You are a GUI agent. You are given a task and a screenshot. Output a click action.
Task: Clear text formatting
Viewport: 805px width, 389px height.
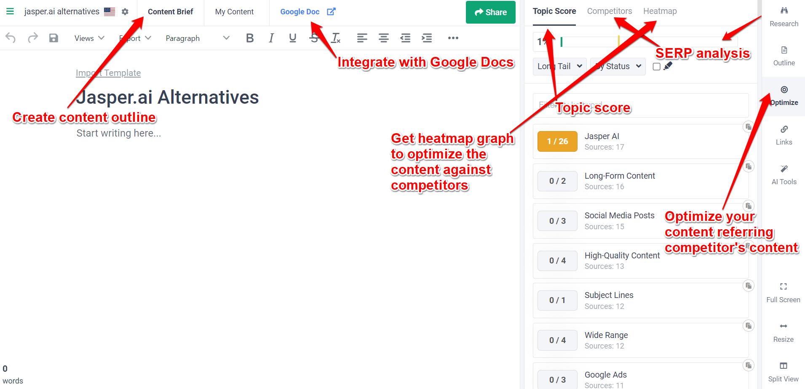click(336, 38)
